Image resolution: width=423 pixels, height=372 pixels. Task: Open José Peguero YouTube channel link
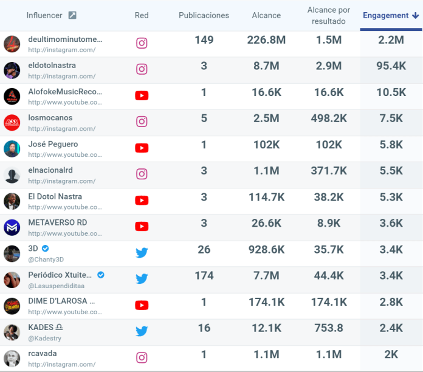tap(65, 155)
